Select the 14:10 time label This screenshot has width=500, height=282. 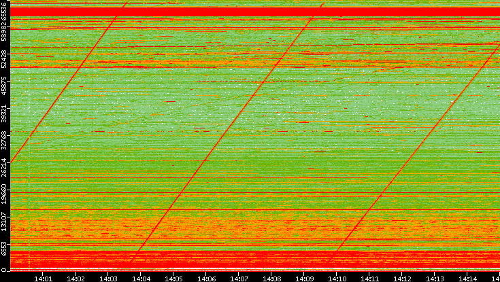click(337, 279)
